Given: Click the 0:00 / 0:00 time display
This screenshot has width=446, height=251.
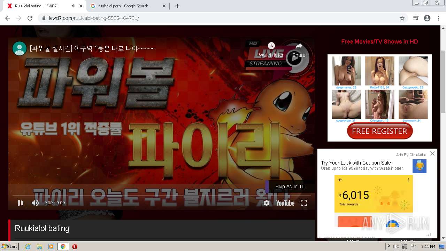Looking at the screenshot, I should [x=55, y=203].
